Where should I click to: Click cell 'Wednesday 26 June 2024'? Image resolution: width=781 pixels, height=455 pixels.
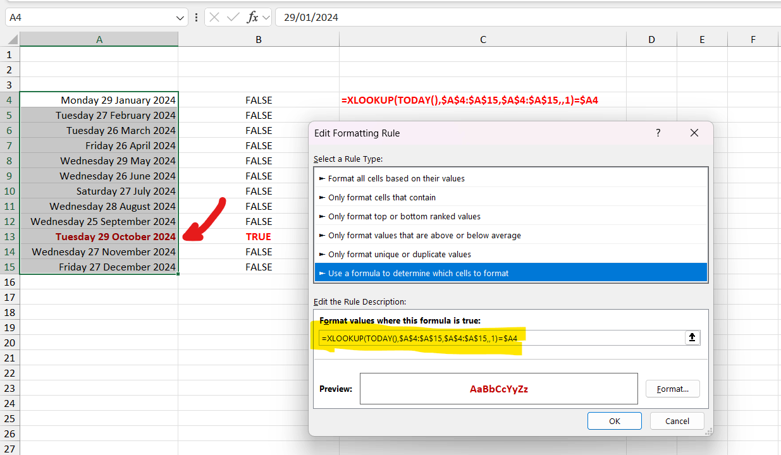point(99,176)
